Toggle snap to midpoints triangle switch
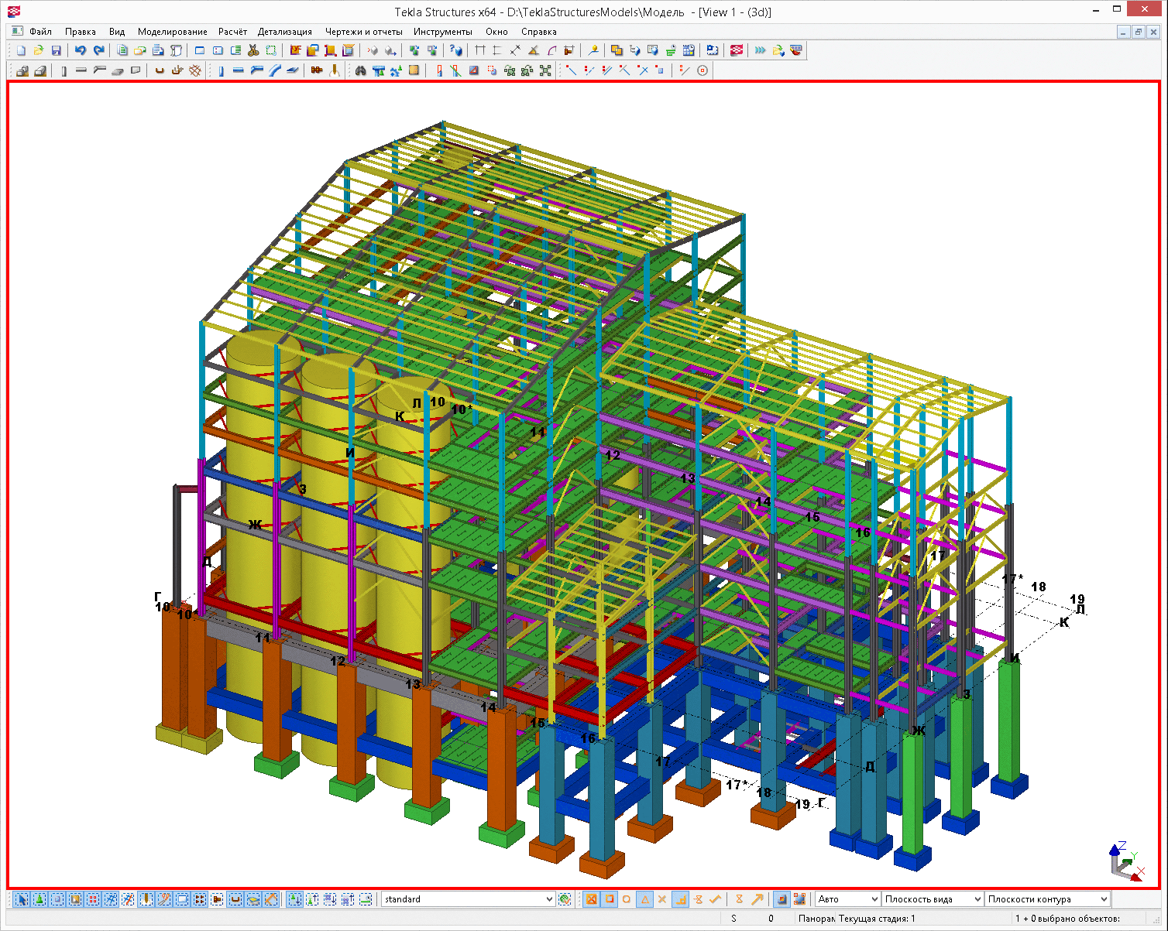The image size is (1168, 931). tap(644, 899)
